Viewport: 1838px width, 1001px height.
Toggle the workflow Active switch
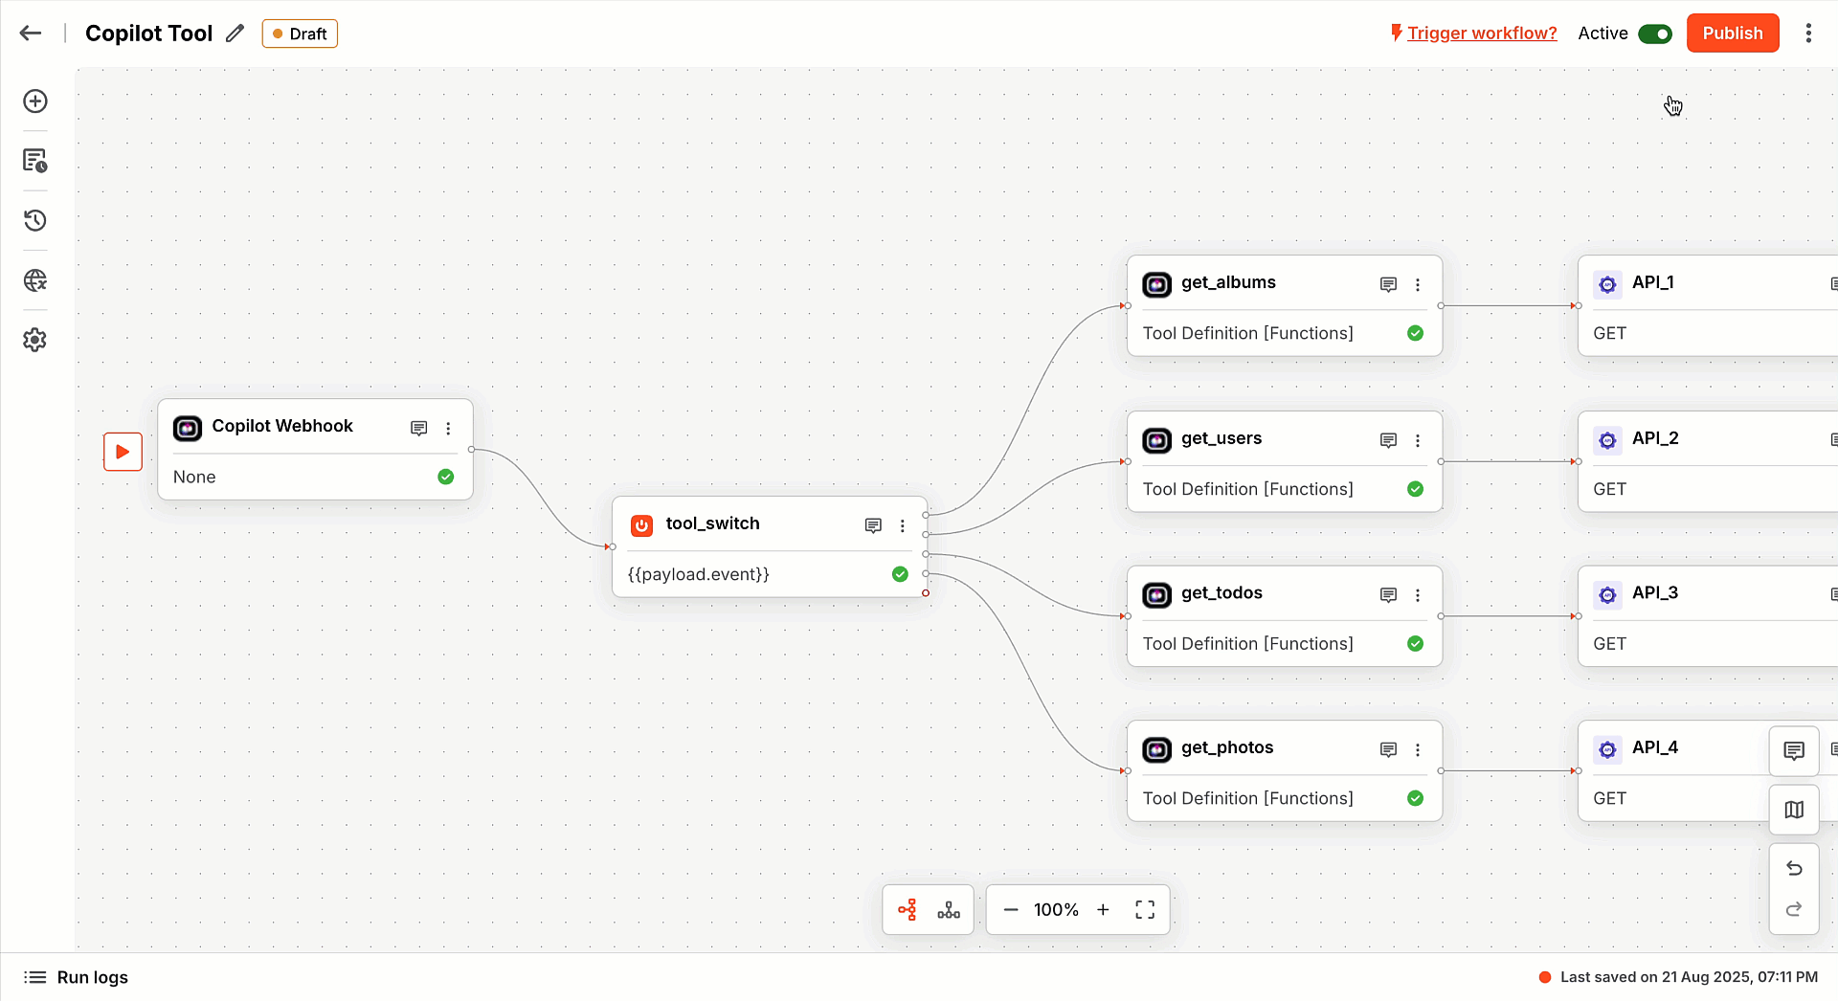pyautogui.click(x=1657, y=33)
